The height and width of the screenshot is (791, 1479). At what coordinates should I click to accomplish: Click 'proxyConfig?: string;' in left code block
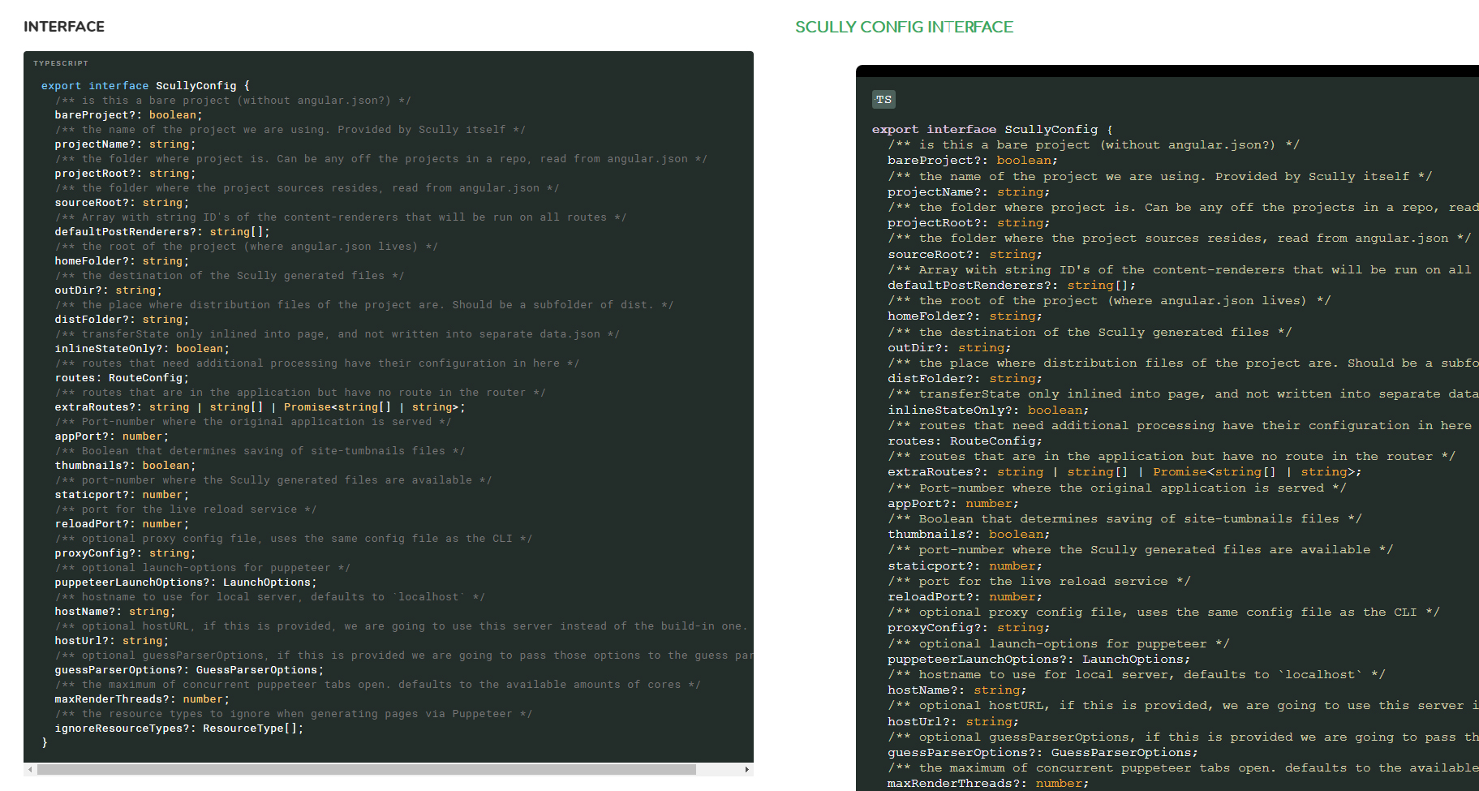[125, 553]
